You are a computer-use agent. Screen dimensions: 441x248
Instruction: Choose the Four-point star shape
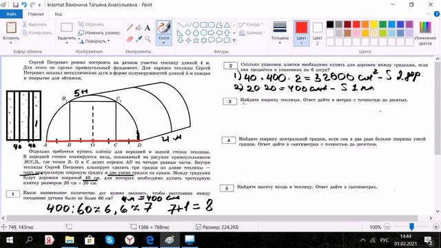(x=188, y=40)
